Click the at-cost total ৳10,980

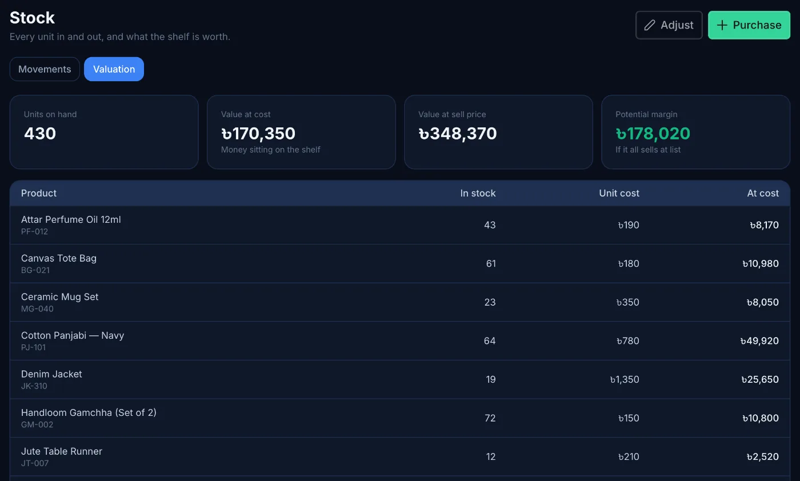(761, 263)
